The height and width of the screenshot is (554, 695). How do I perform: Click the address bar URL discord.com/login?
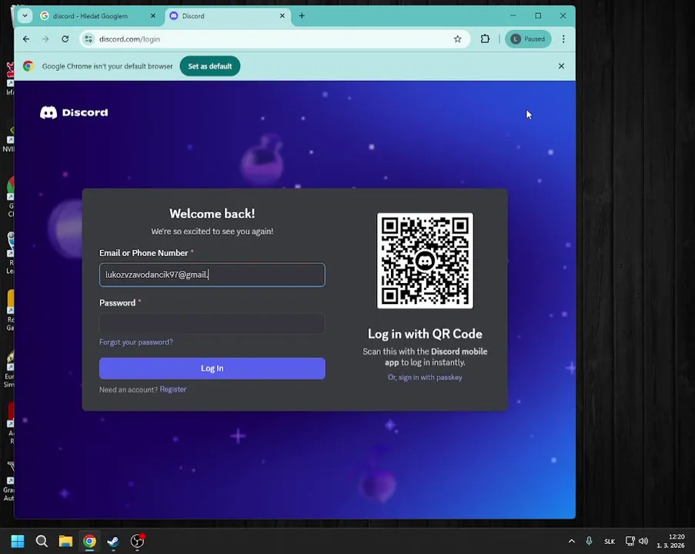tap(129, 39)
